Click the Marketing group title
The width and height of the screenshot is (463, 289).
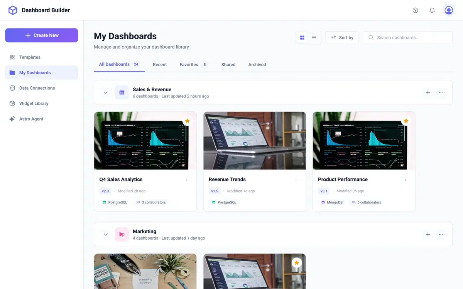click(145, 231)
